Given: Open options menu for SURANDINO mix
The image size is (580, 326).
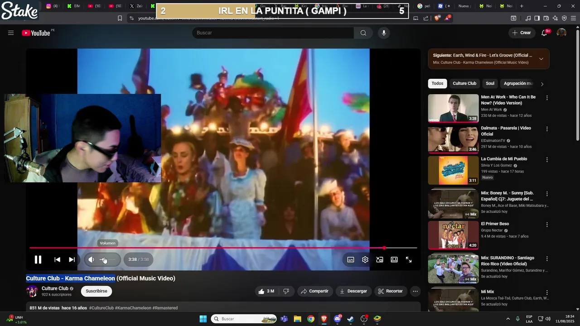Looking at the screenshot, I should pos(547,259).
